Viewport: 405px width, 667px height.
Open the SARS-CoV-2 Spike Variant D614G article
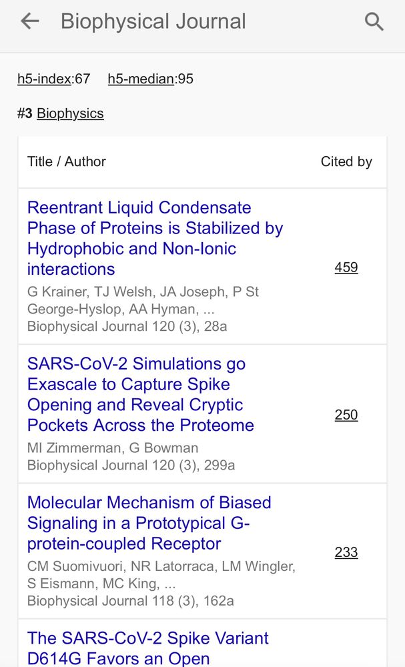pyautogui.click(x=148, y=648)
